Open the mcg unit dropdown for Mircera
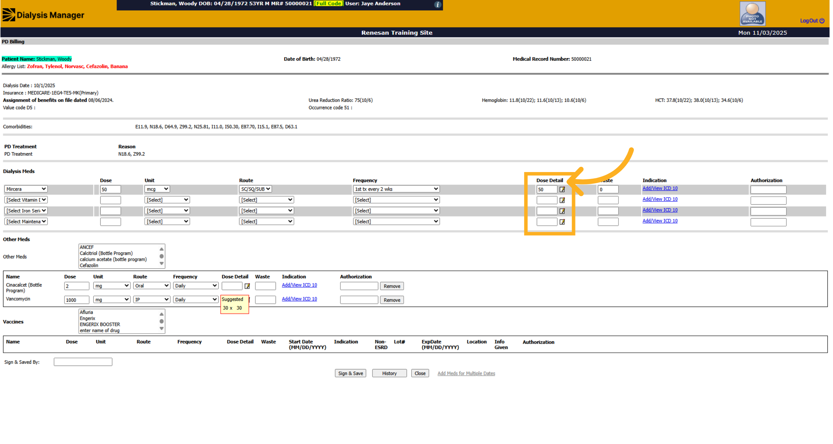The image size is (833, 444). pos(157,189)
